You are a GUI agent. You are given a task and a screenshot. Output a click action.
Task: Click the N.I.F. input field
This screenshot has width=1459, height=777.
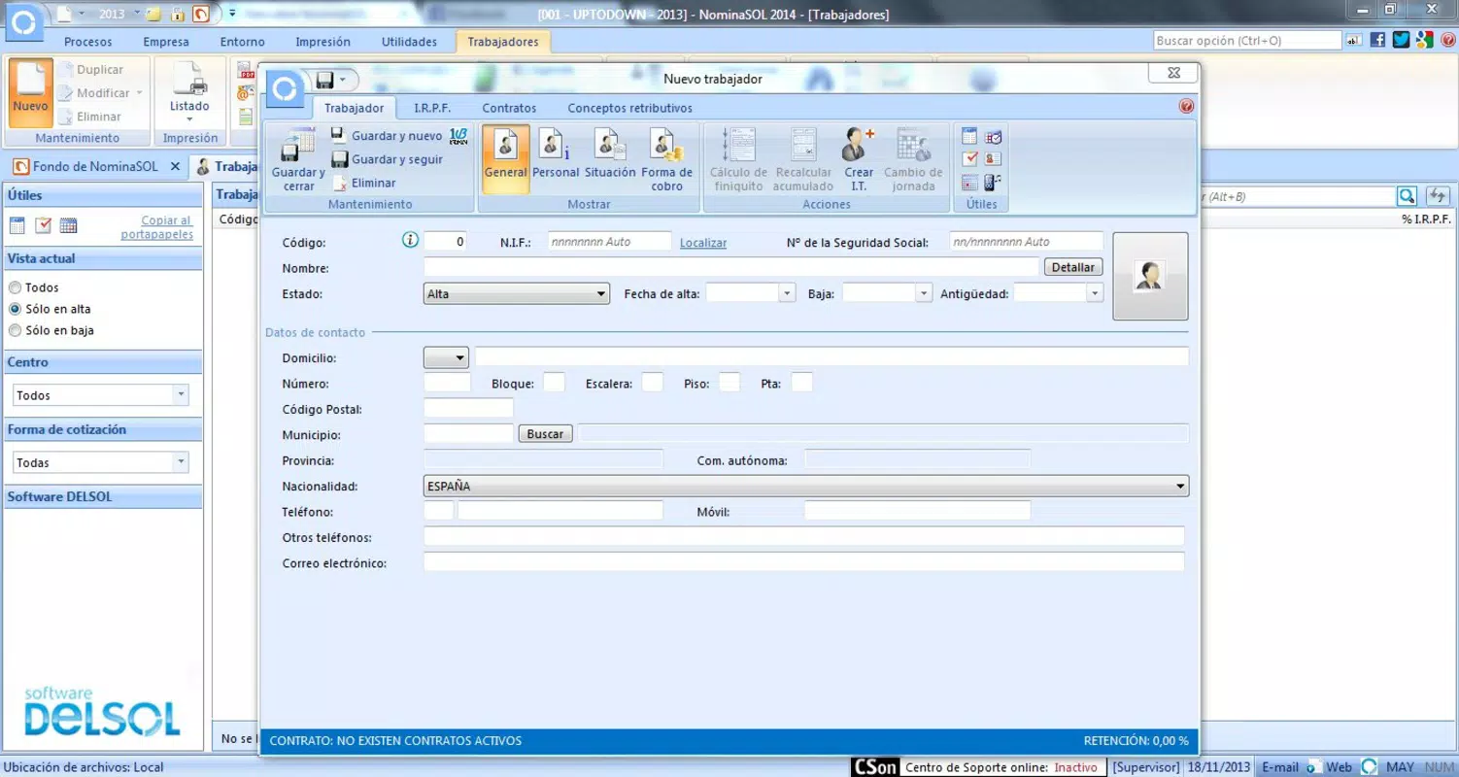point(609,241)
